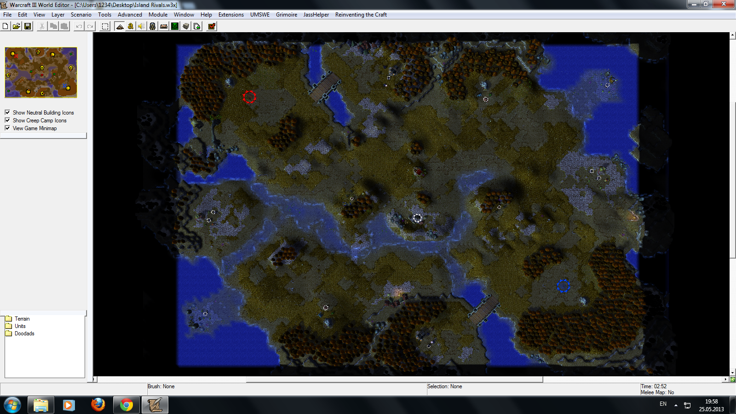Click the Cut scissors toolbar icon
Viewport: 736px width, 414px height.
[42, 26]
